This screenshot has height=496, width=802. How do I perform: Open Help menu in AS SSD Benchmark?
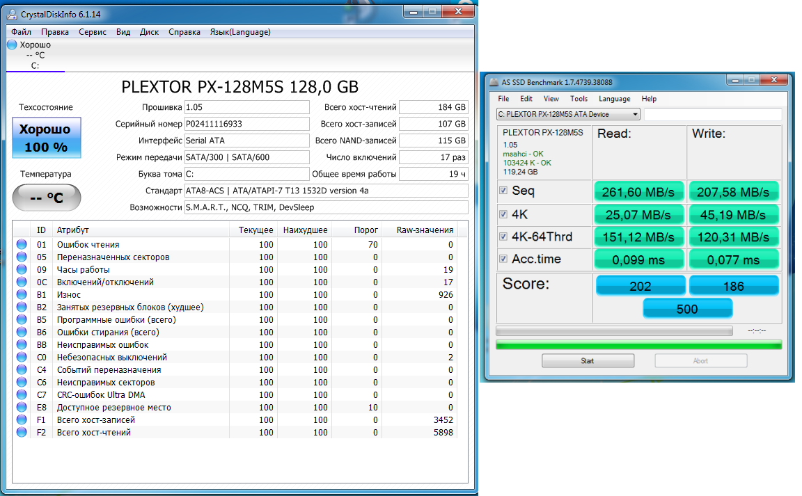(x=649, y=99)
